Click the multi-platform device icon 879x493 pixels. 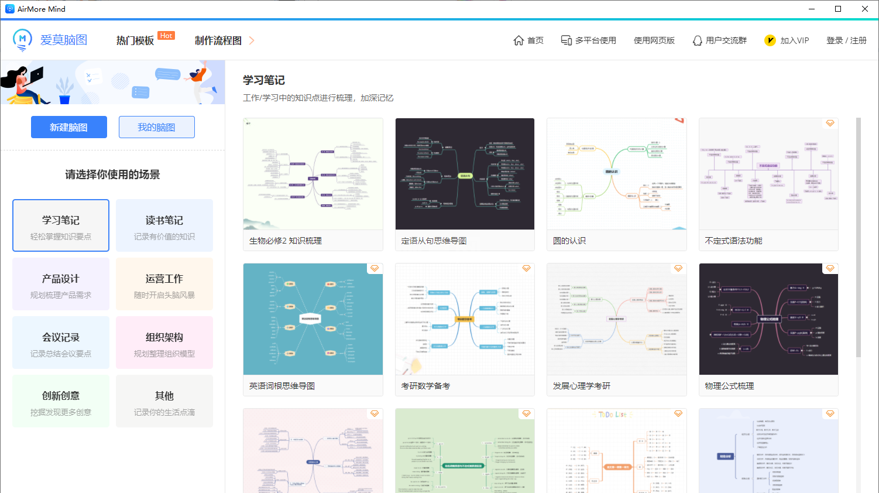pyautogui.click(x=566, y=40)
